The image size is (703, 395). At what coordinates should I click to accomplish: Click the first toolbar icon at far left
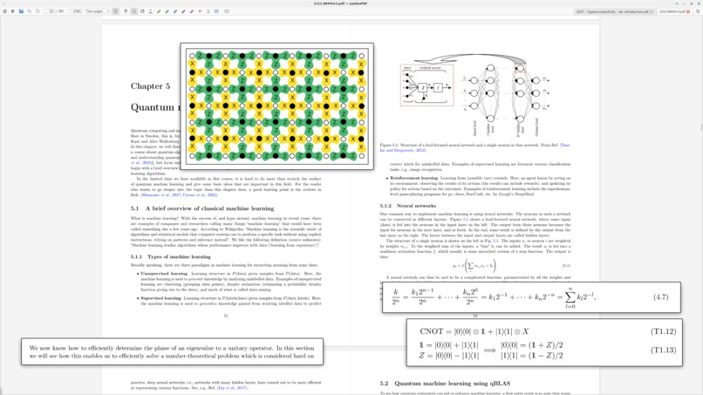point(5,11)
